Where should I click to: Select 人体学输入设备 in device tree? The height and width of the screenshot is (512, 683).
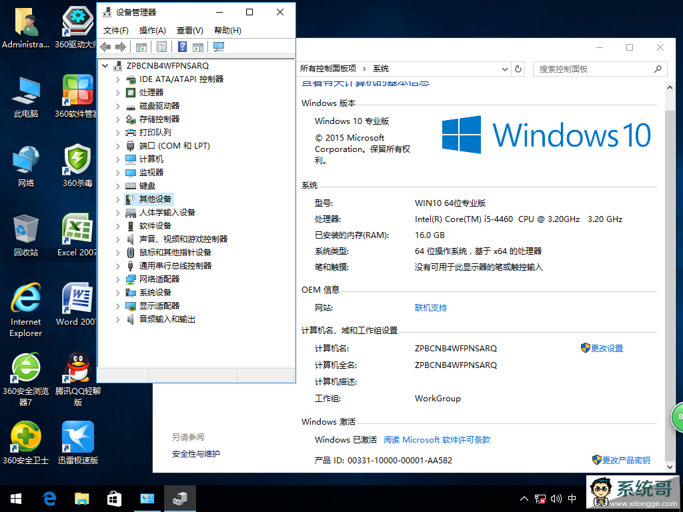167,213
